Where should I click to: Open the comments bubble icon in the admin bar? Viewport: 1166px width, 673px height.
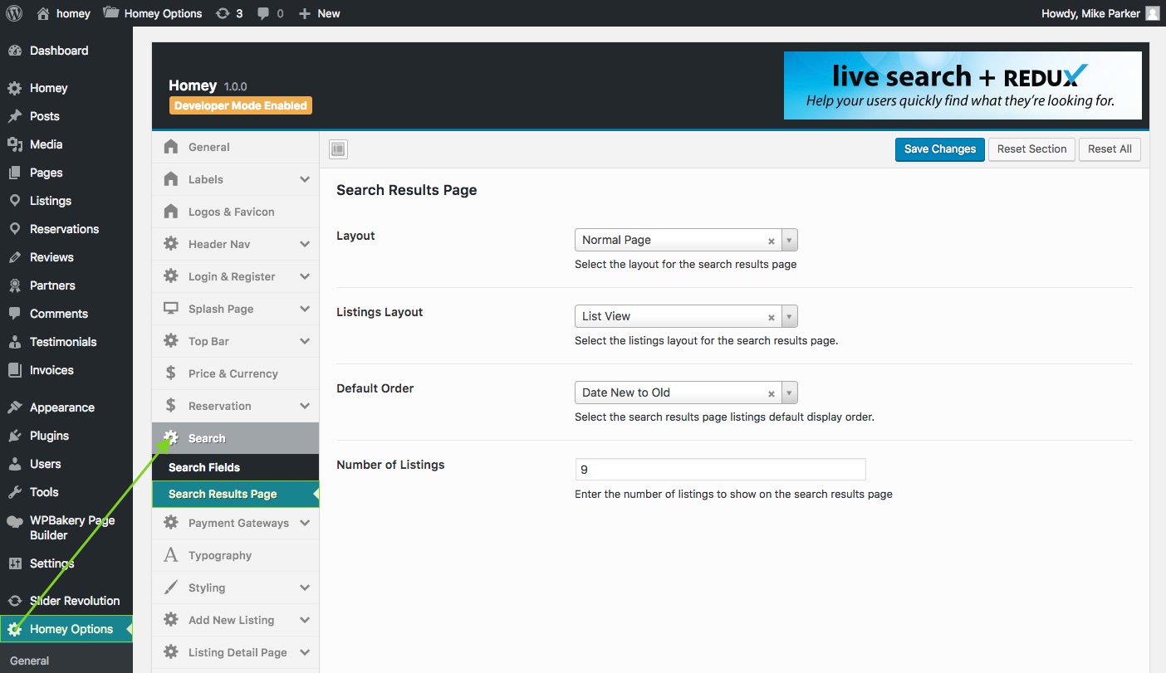tap(263, 13)
